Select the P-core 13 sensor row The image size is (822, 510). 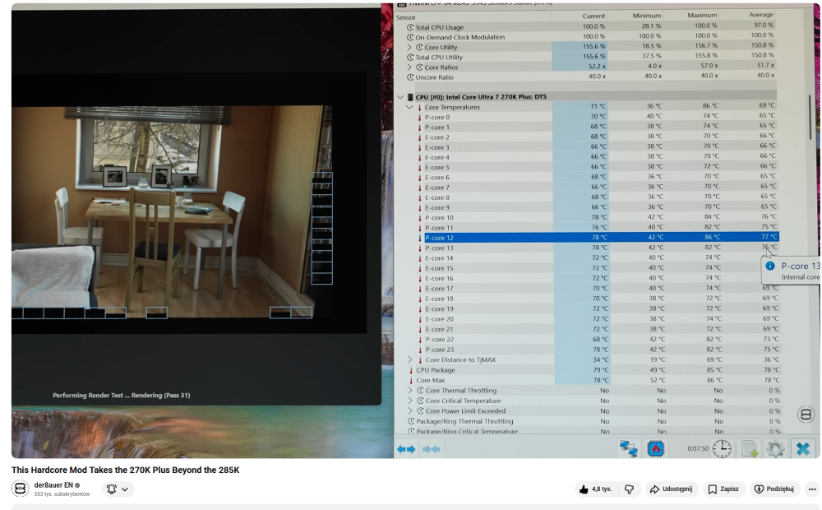point(586,248)
